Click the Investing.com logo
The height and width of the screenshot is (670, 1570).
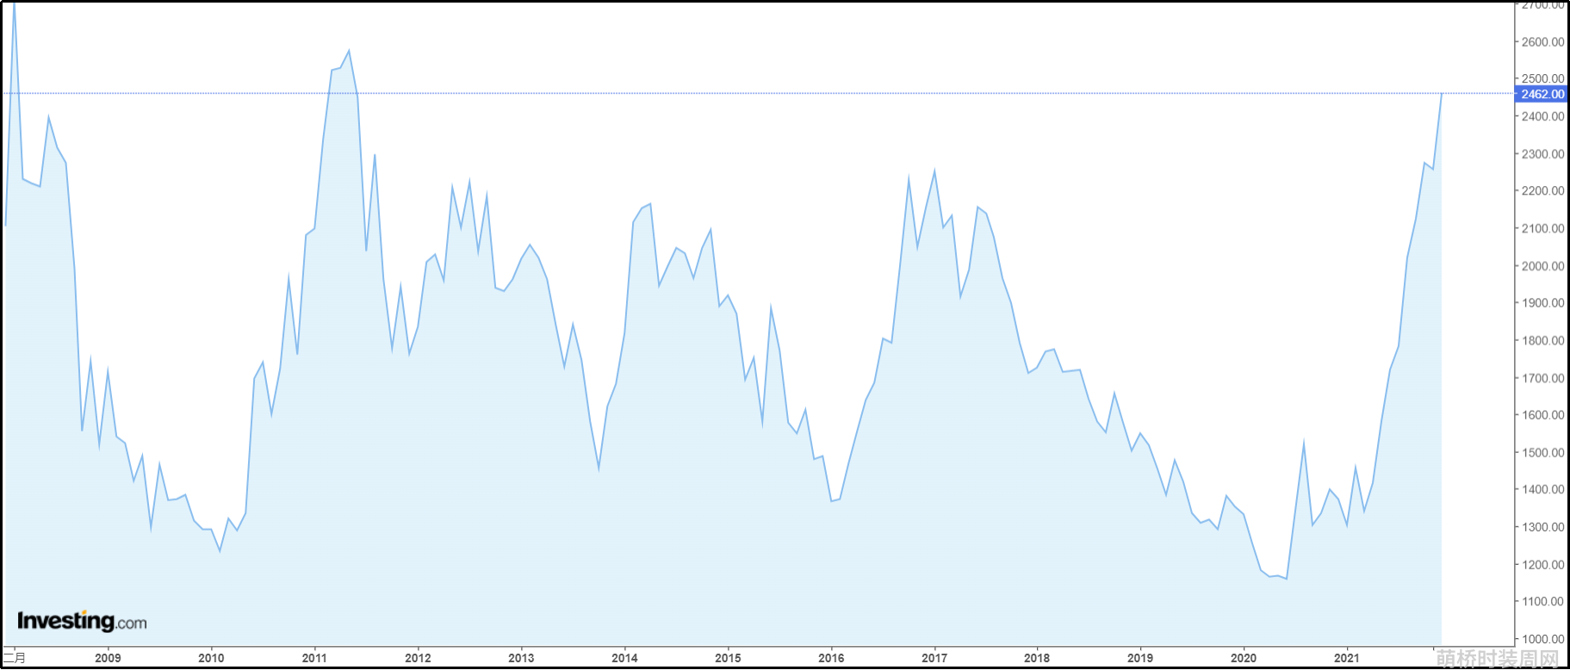click(x=82, y=621)
